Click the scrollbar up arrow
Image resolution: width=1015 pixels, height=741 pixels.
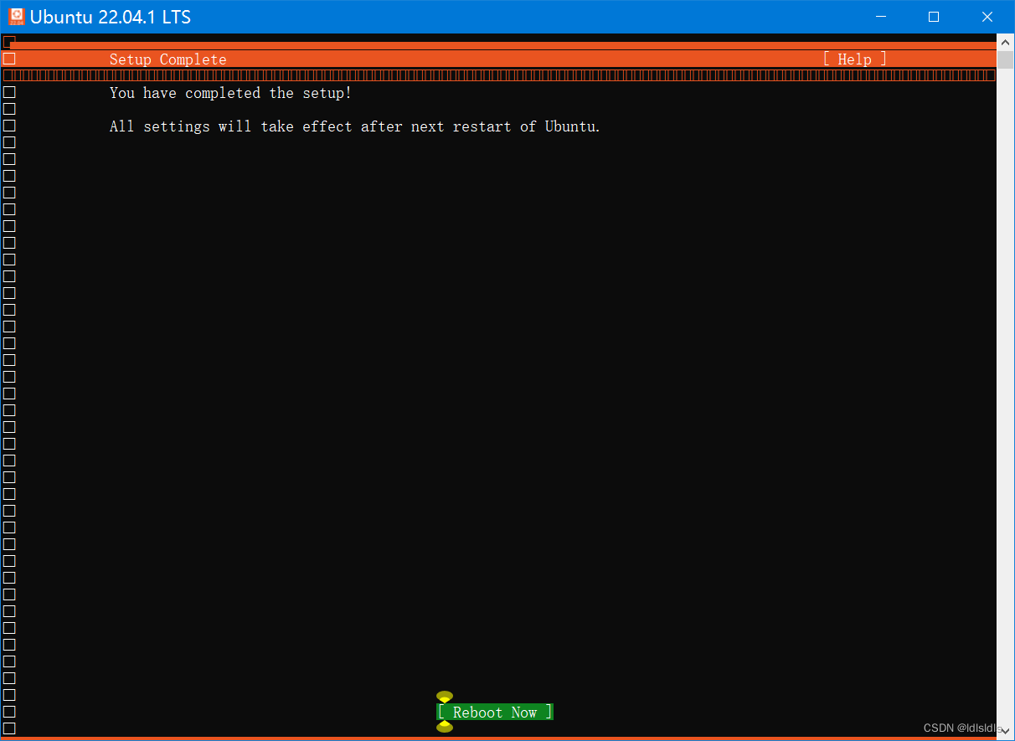pyautogui.click(x=1005, y=42)
